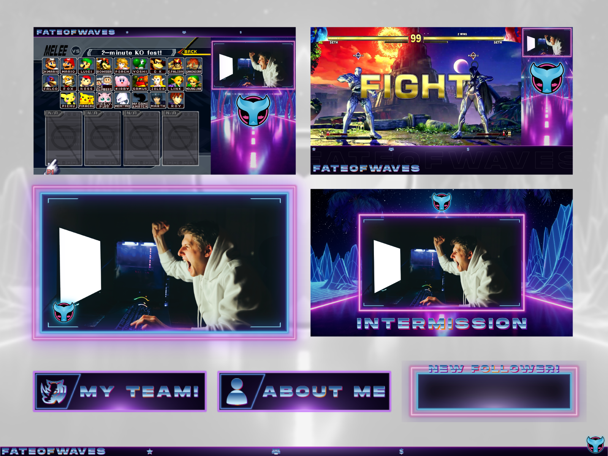Open the MY TEAM! panel
The width and height of the screenshot is (608, 456).
tap(120, 391)
